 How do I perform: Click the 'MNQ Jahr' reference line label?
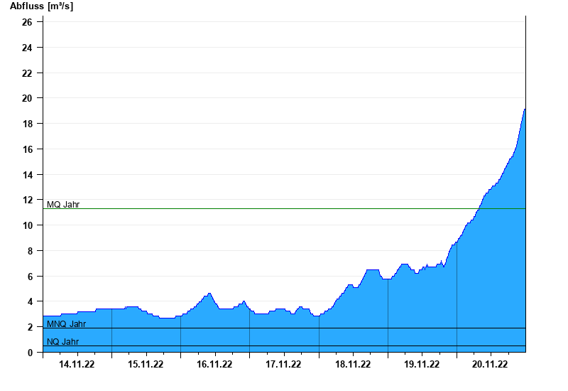(x=66, y=324)
